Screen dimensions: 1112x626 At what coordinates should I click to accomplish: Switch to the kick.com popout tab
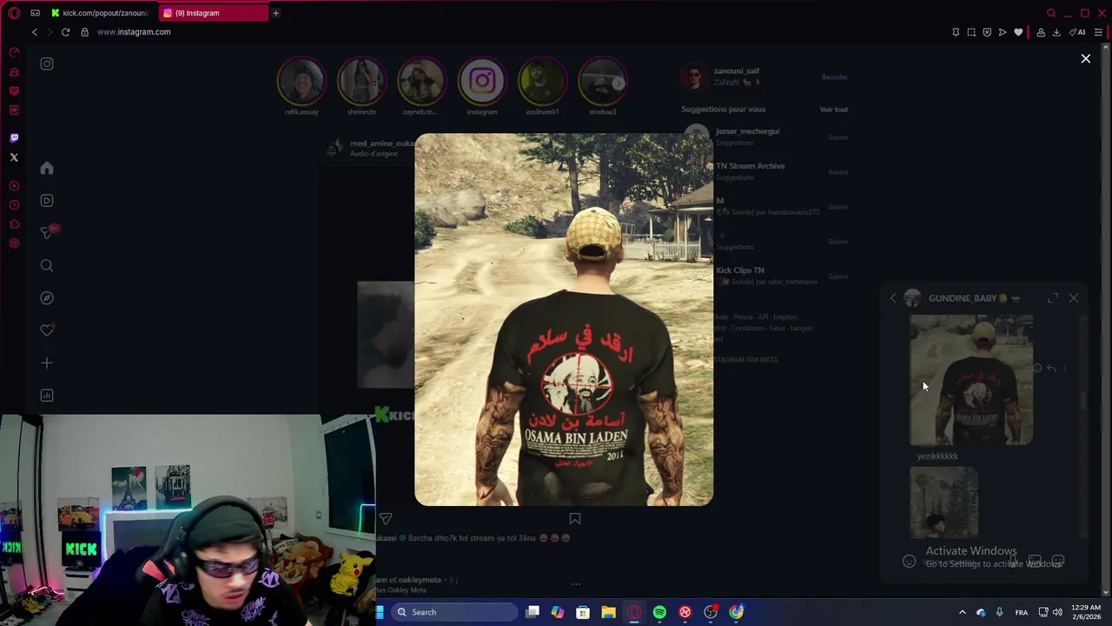(x=102, y=13)
